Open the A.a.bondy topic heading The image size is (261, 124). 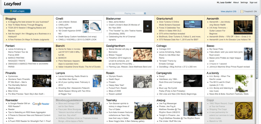point(213,73)
